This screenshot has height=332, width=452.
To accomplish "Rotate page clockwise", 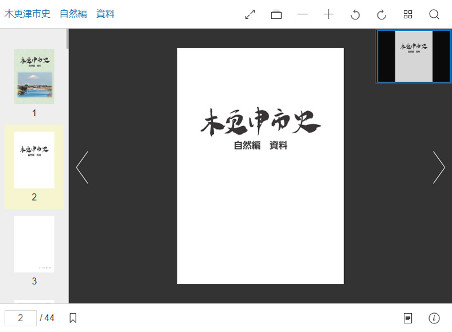I will click(381, 14).
